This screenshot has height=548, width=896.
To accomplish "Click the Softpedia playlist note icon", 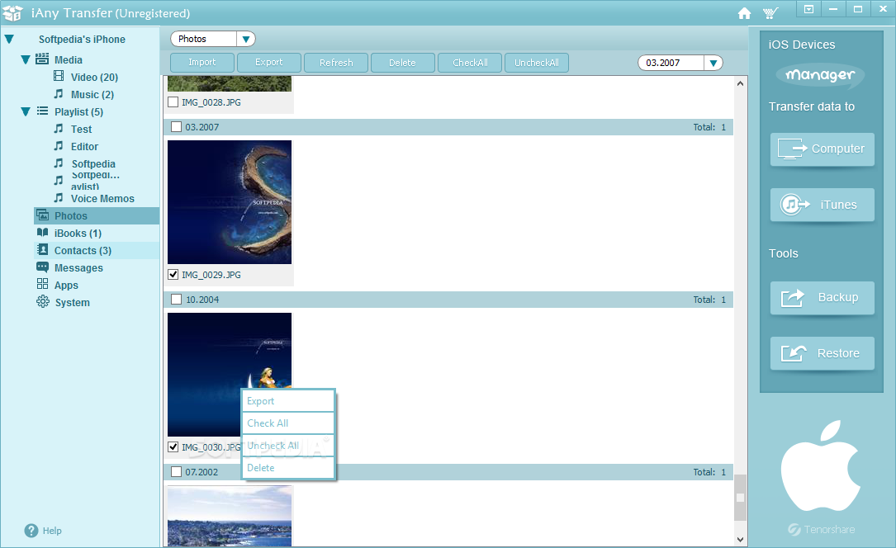I will pyautogui.click(x=59, y=163).
